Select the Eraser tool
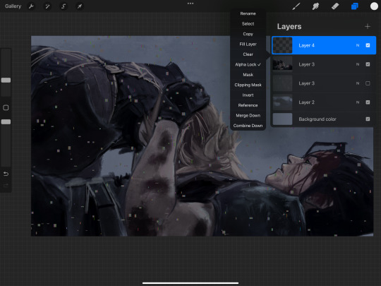 point(335,6)
